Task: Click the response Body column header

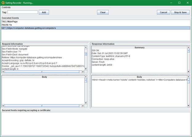Action: click(139, 77)
